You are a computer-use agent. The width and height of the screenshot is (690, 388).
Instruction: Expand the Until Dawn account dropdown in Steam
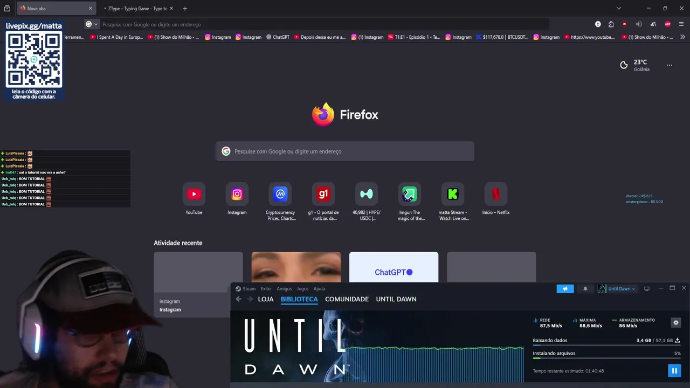pos(617,289)
